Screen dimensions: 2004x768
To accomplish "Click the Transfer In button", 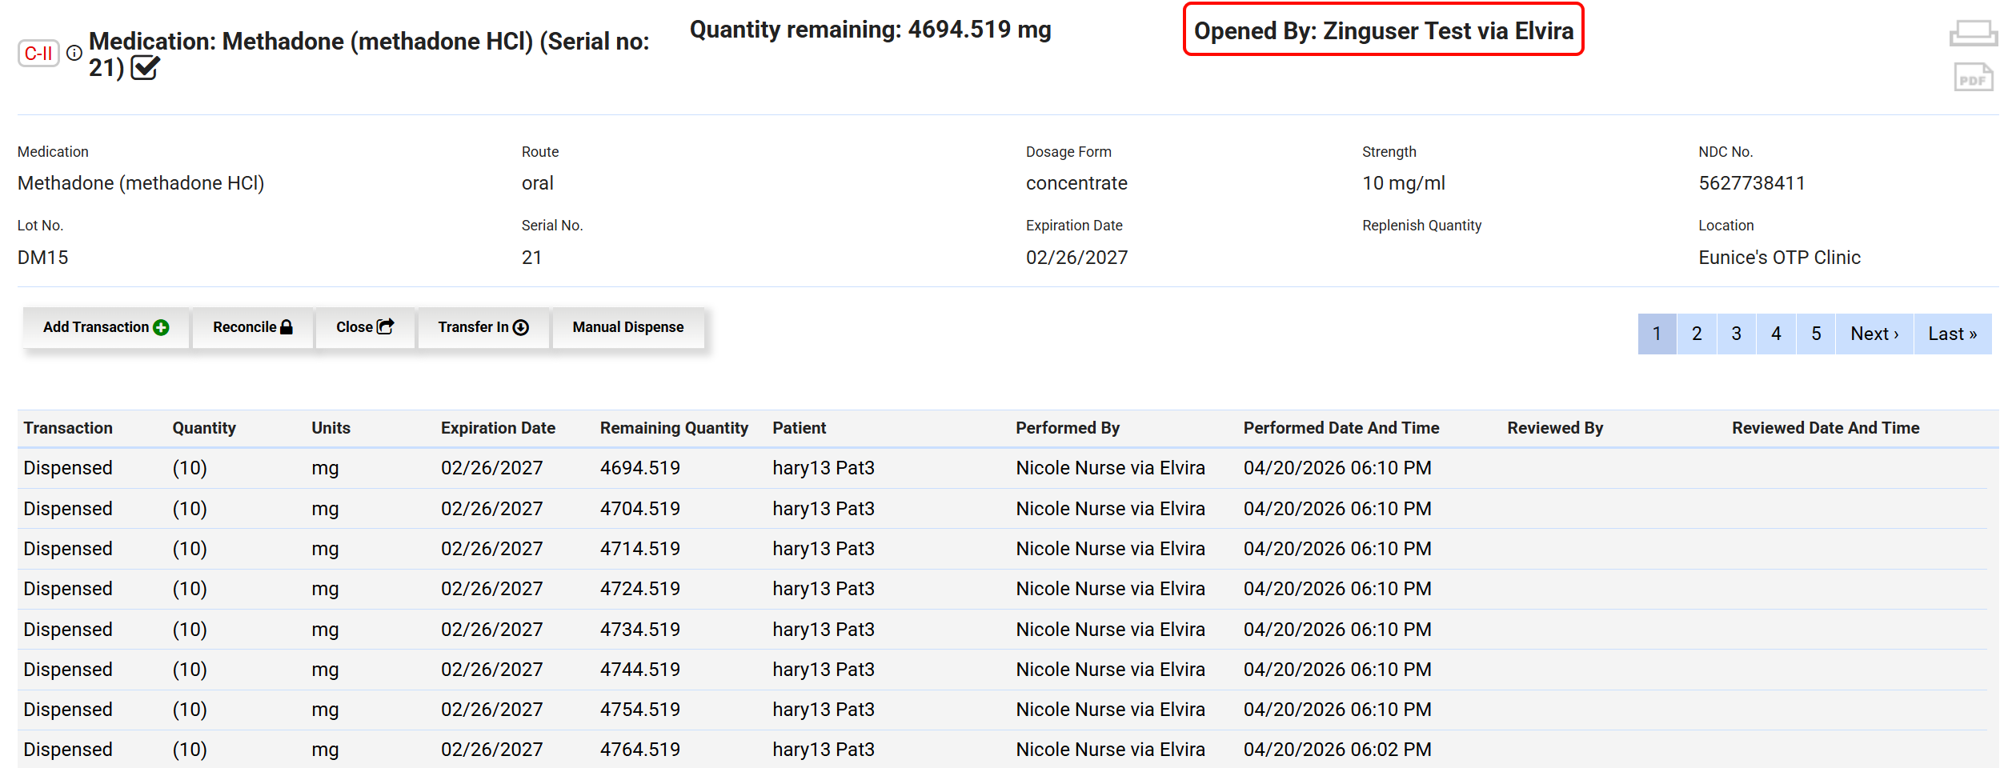I will [483, 327].
